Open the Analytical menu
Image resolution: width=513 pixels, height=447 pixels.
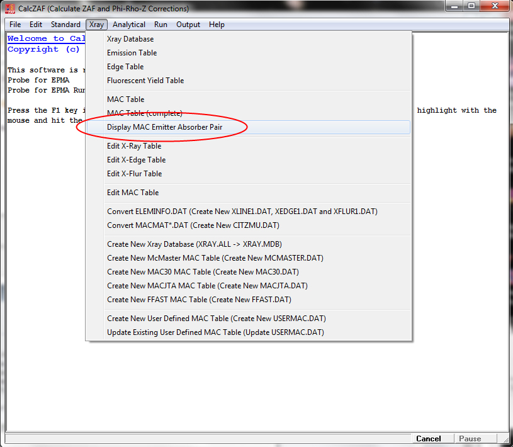[129, 25]
